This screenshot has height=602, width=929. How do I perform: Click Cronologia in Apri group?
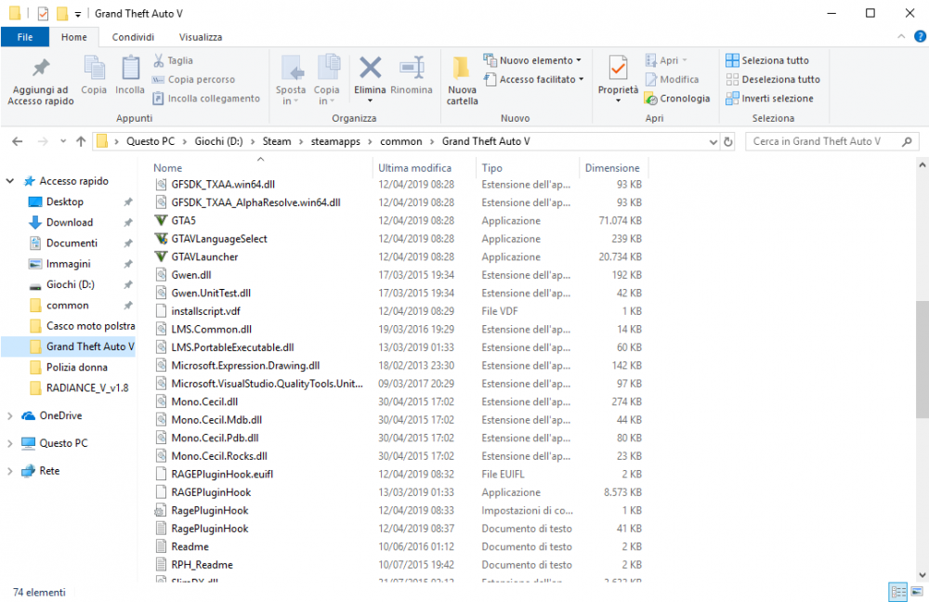[x=677, y=98]
